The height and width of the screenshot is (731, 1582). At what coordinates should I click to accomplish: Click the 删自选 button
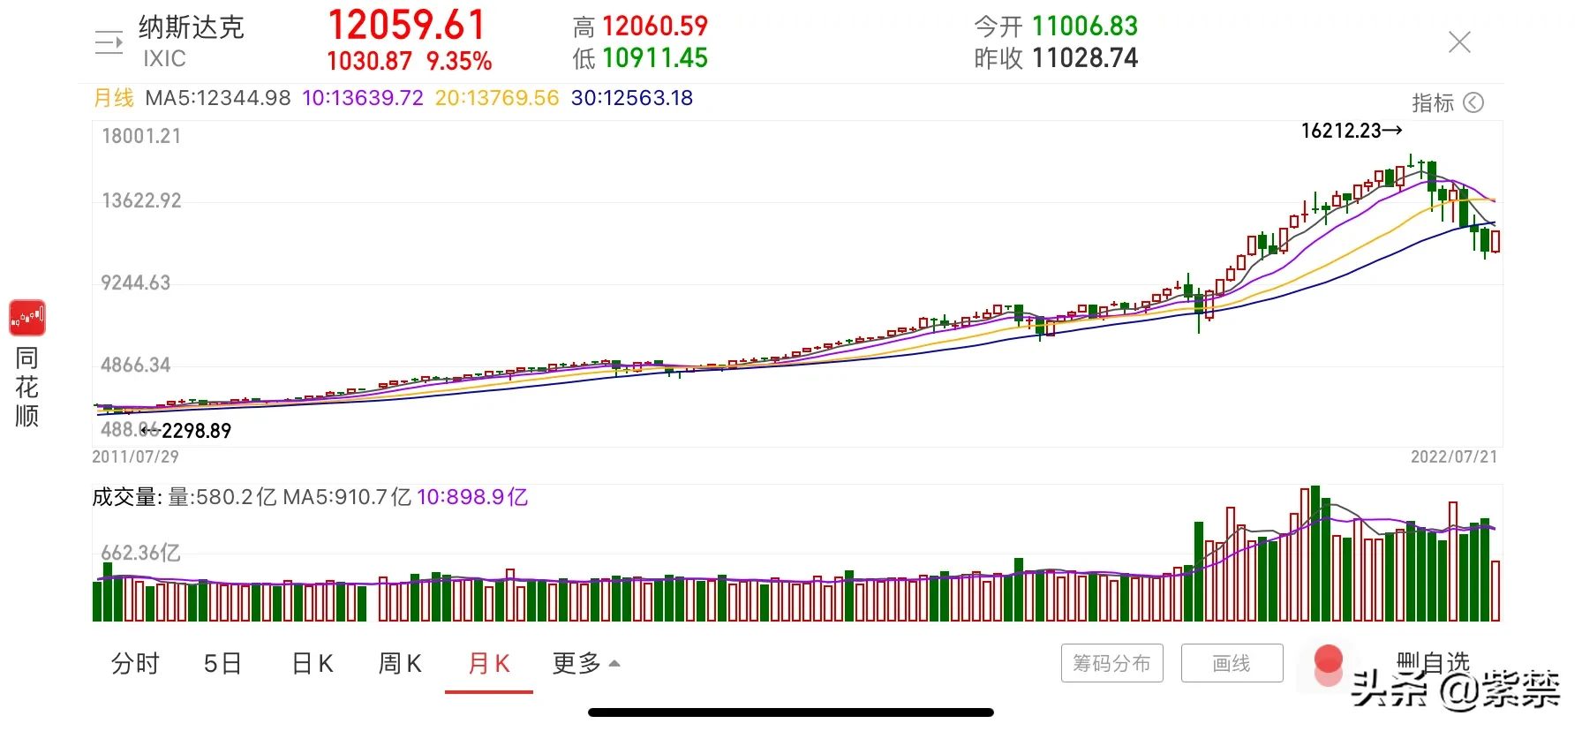click(1433, 661)
